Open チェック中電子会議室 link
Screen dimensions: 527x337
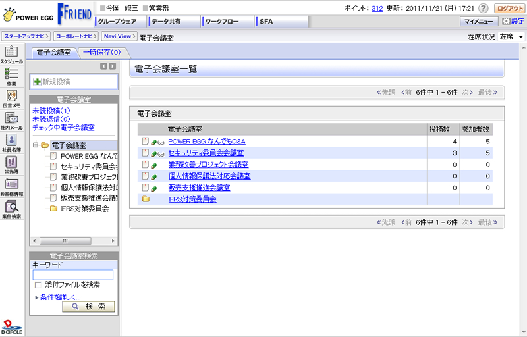tap(63, 128)
